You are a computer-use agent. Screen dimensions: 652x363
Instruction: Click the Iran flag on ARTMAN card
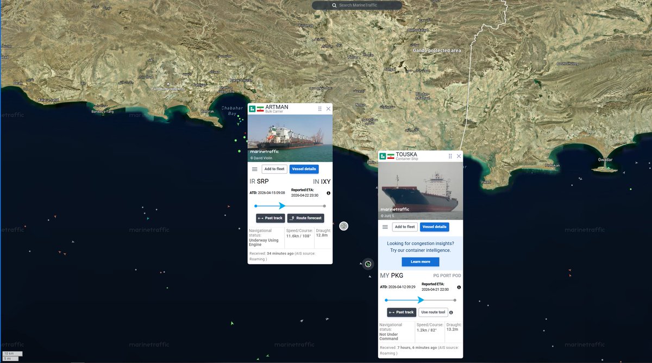260,109
